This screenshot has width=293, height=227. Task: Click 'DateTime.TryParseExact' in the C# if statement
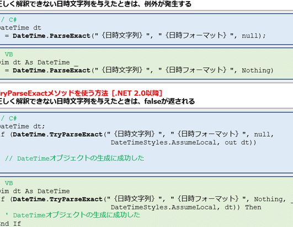(57, 134)
